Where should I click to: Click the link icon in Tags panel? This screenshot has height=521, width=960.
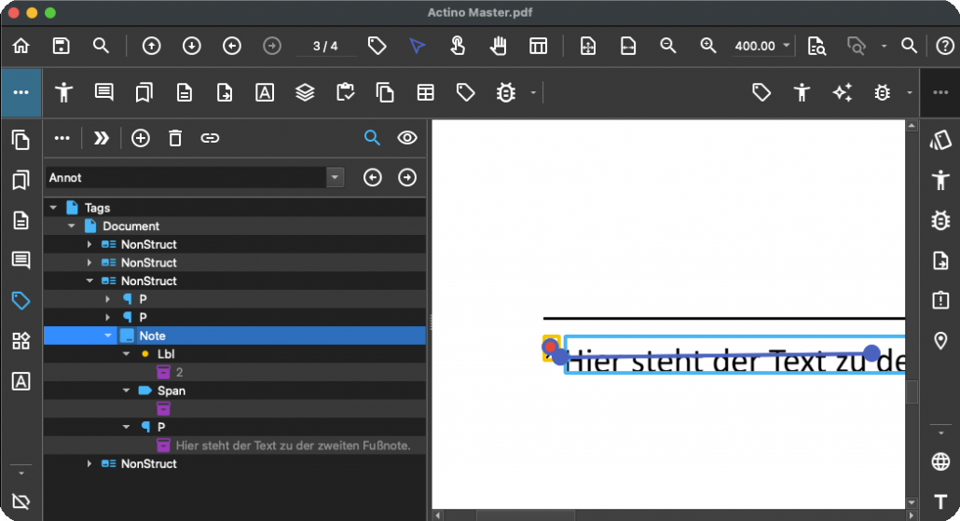point(211,138)
